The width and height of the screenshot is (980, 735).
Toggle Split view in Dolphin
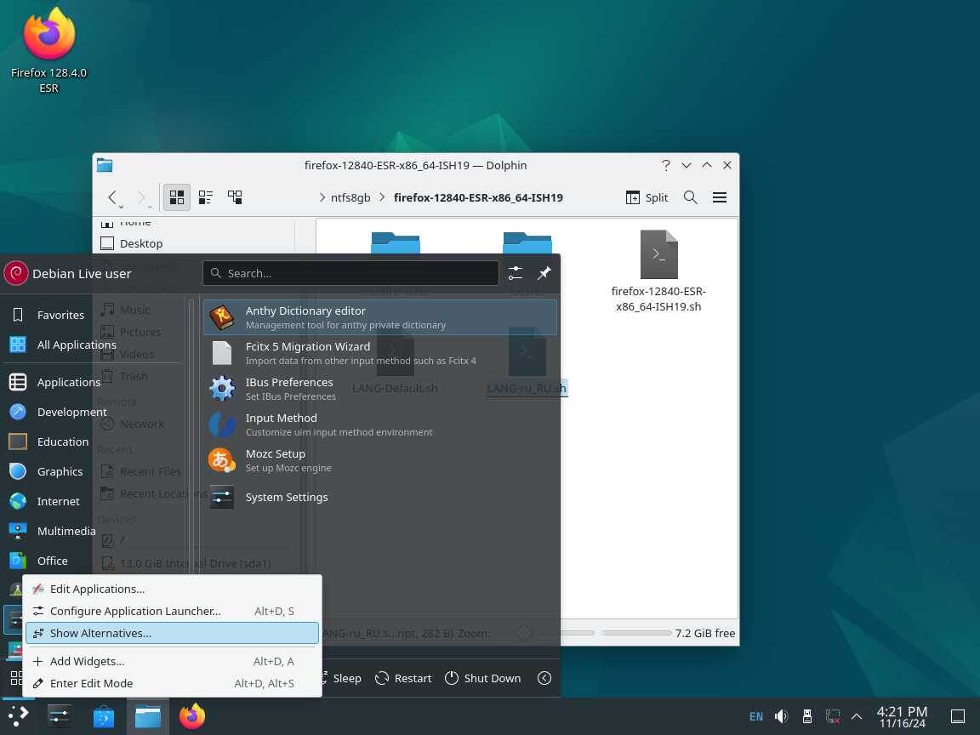coord(647,197)
